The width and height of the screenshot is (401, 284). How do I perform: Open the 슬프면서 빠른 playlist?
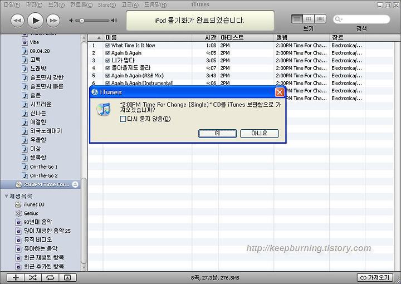[x=47, y=86]
